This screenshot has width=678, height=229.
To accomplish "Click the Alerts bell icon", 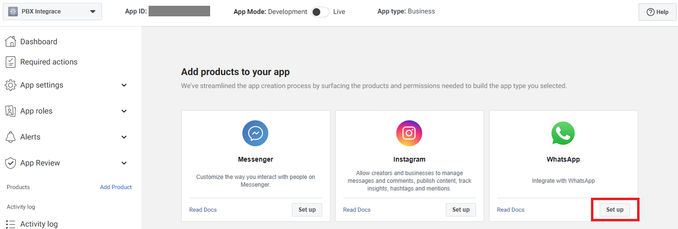I will coord(11,137).
